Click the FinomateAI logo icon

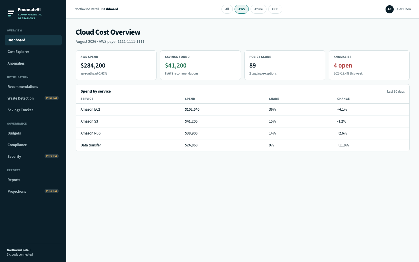coord(11,13)
